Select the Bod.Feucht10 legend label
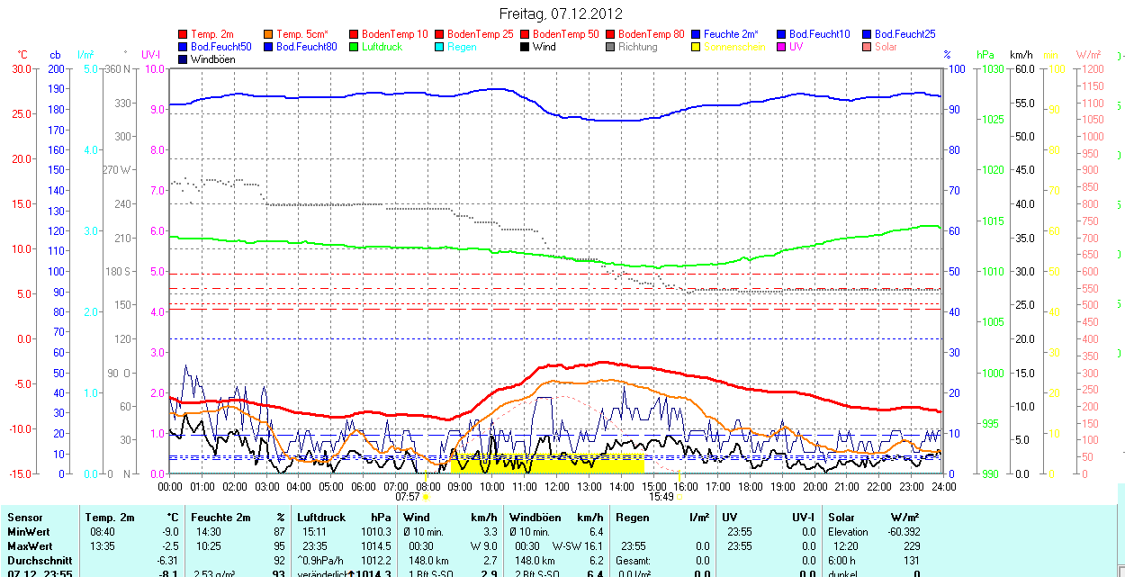This screenshot has width=1125, height=577. point(819,34)
